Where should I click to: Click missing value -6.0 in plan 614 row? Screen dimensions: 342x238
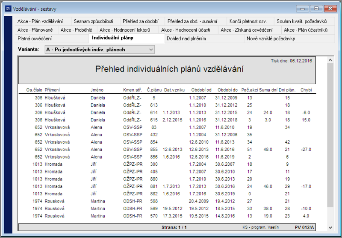tap(306, 112)
